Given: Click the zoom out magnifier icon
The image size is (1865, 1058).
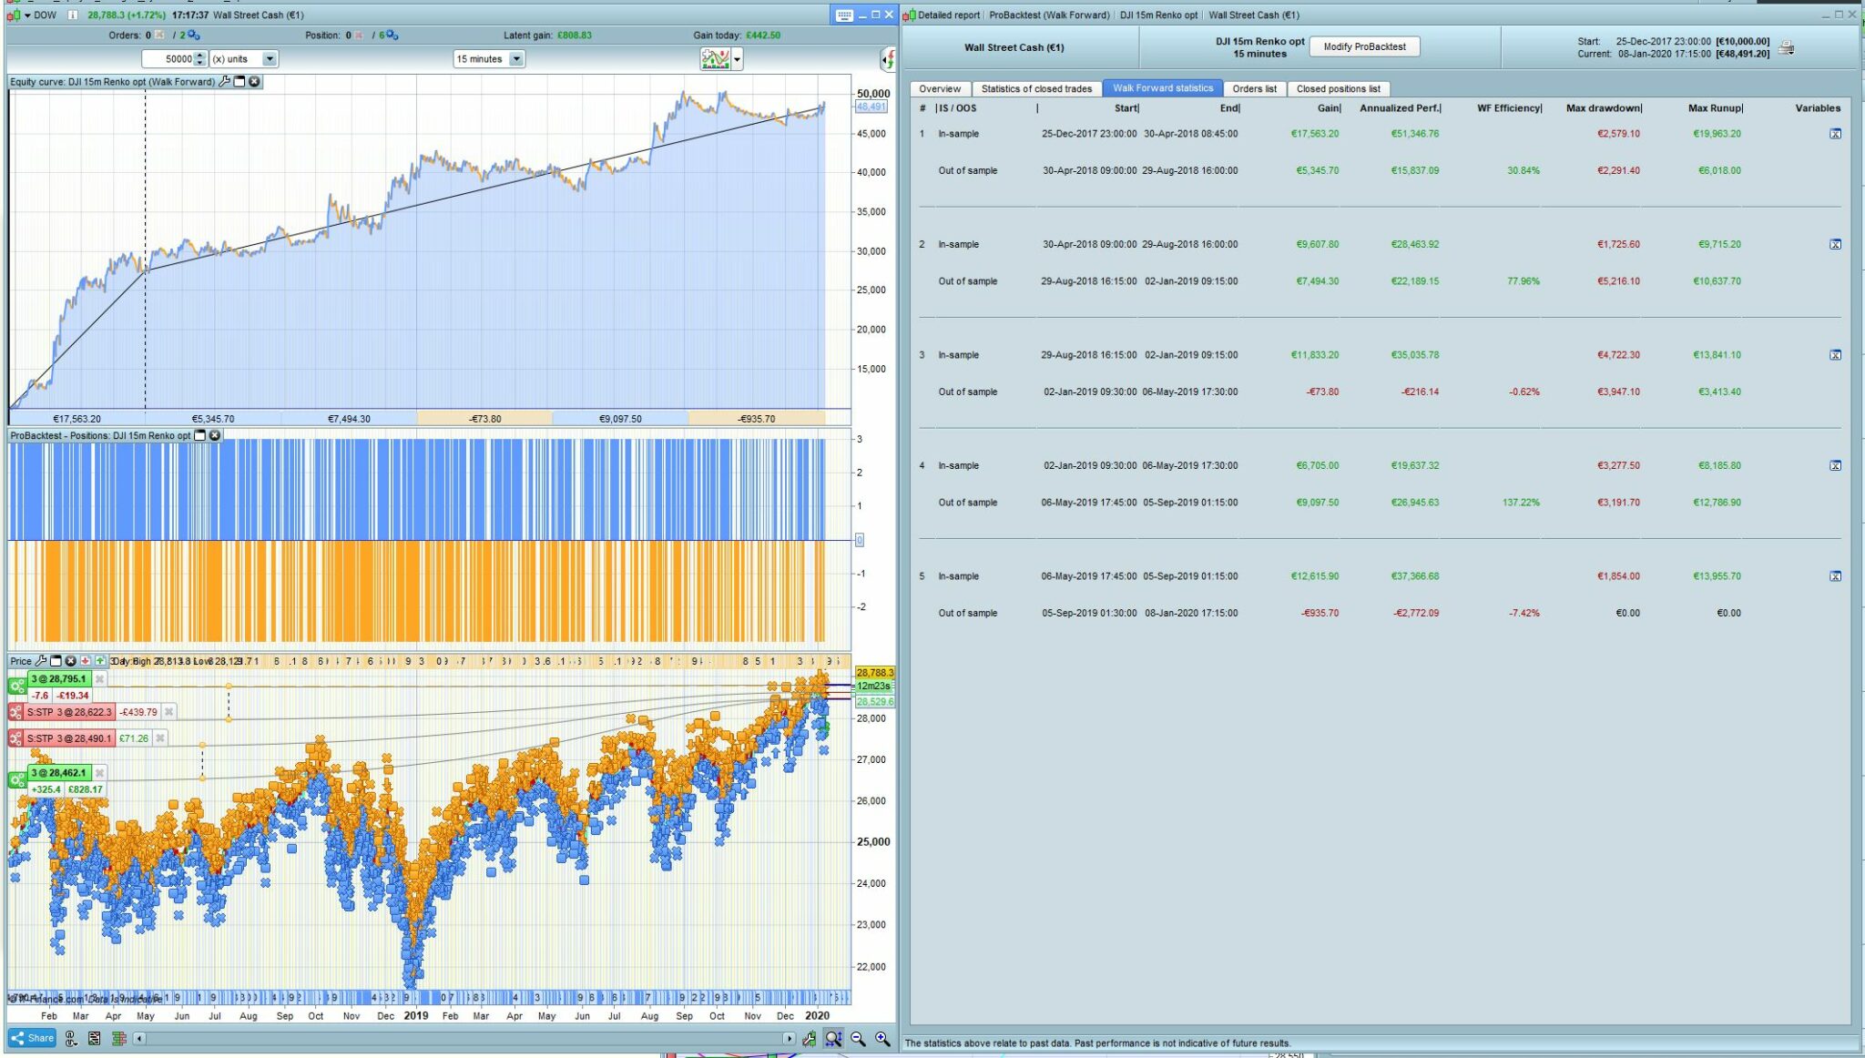Looking at the screenshot, I should pos(858,1039).
